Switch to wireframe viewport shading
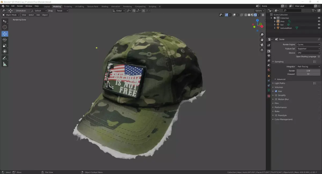This screenshot has height=174, width=322. pyautogui.click(x=246, y=15)
